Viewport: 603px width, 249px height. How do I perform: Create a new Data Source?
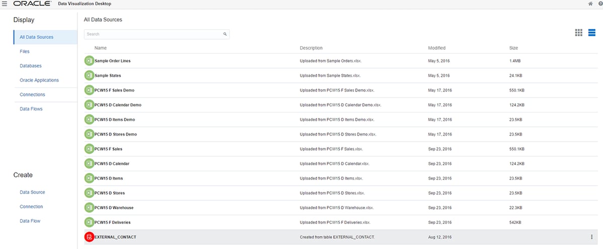(32, 192)
